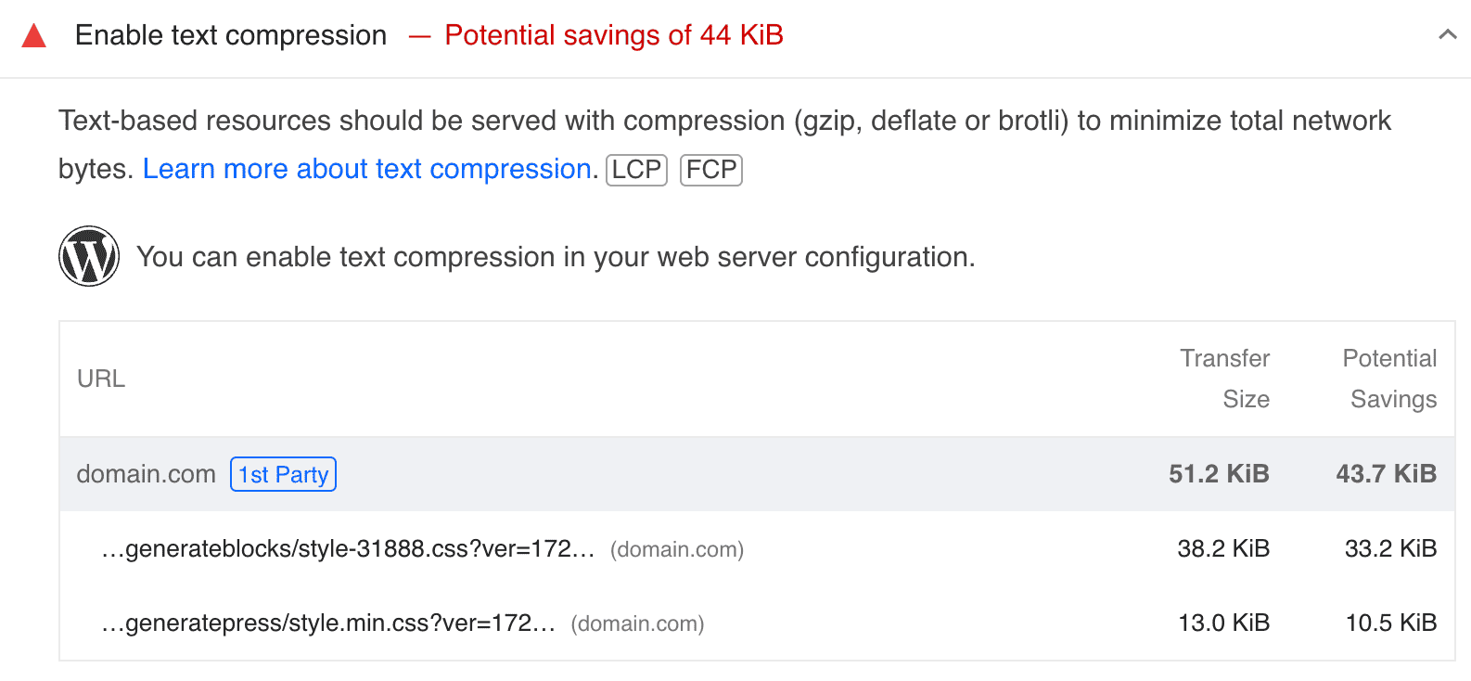Click the 1st Party badge

tap(283, 474)
